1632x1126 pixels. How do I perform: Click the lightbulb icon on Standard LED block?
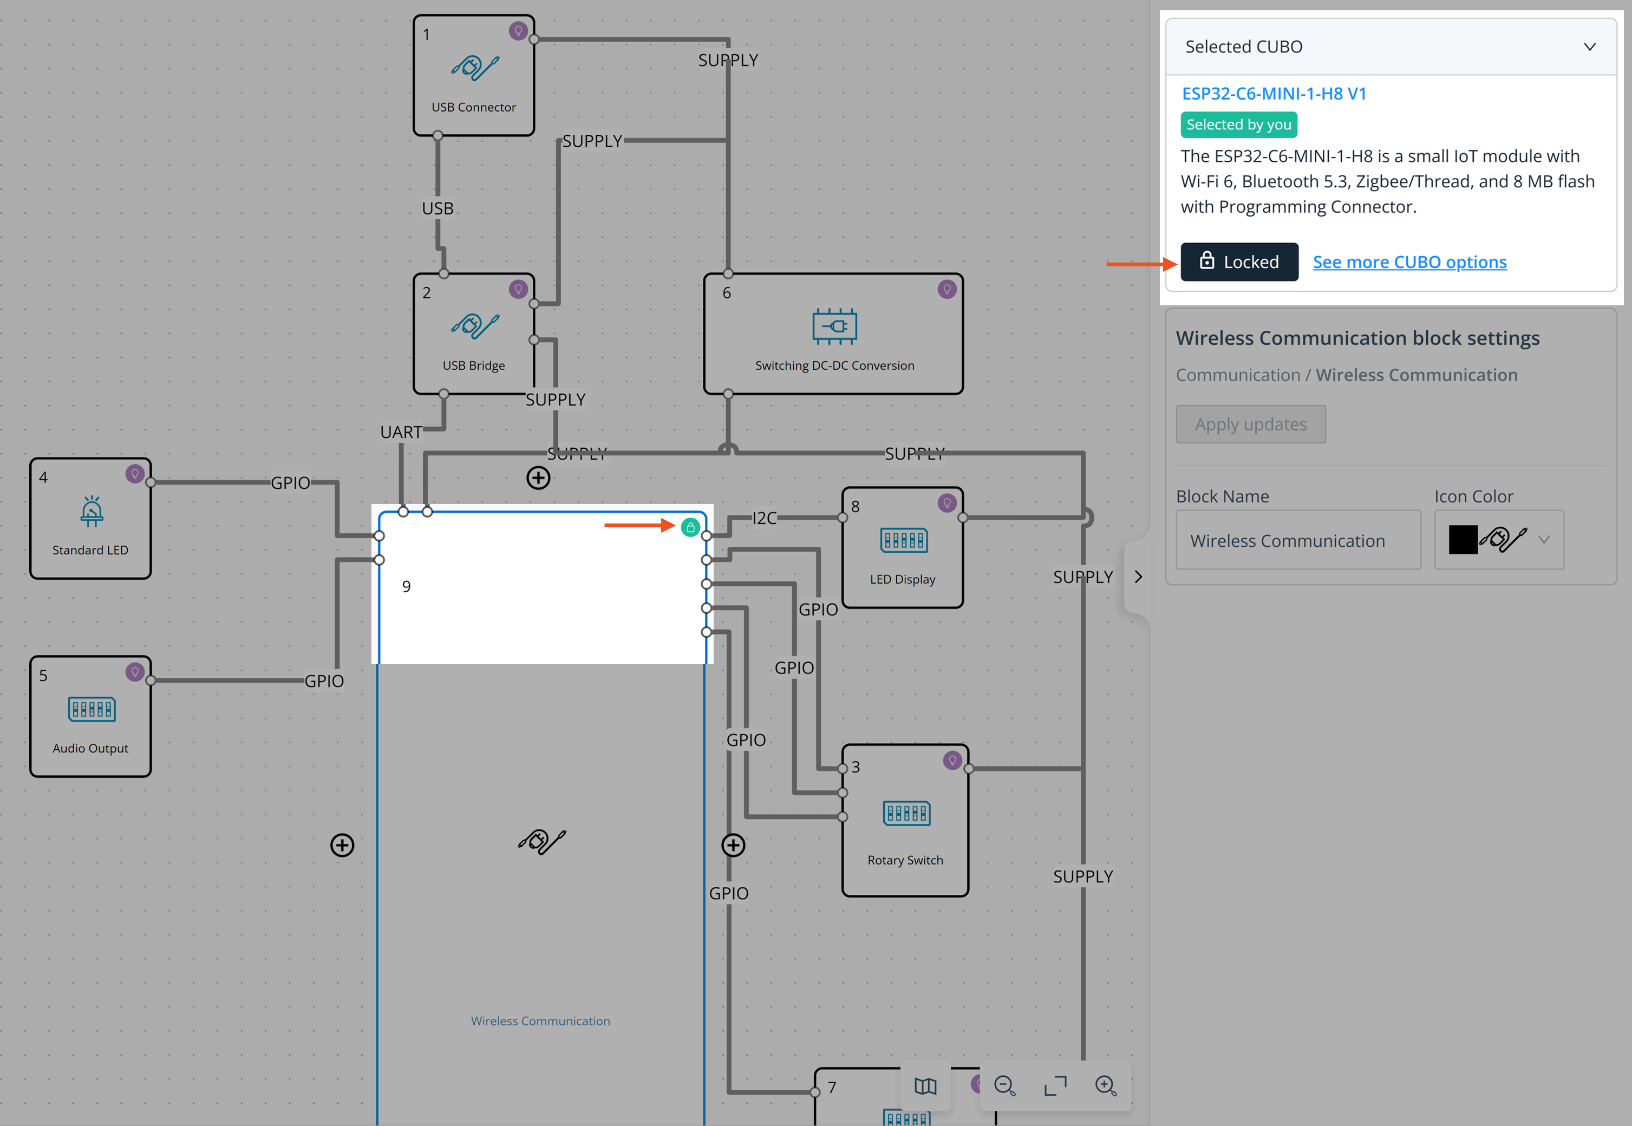click(134, 474)
